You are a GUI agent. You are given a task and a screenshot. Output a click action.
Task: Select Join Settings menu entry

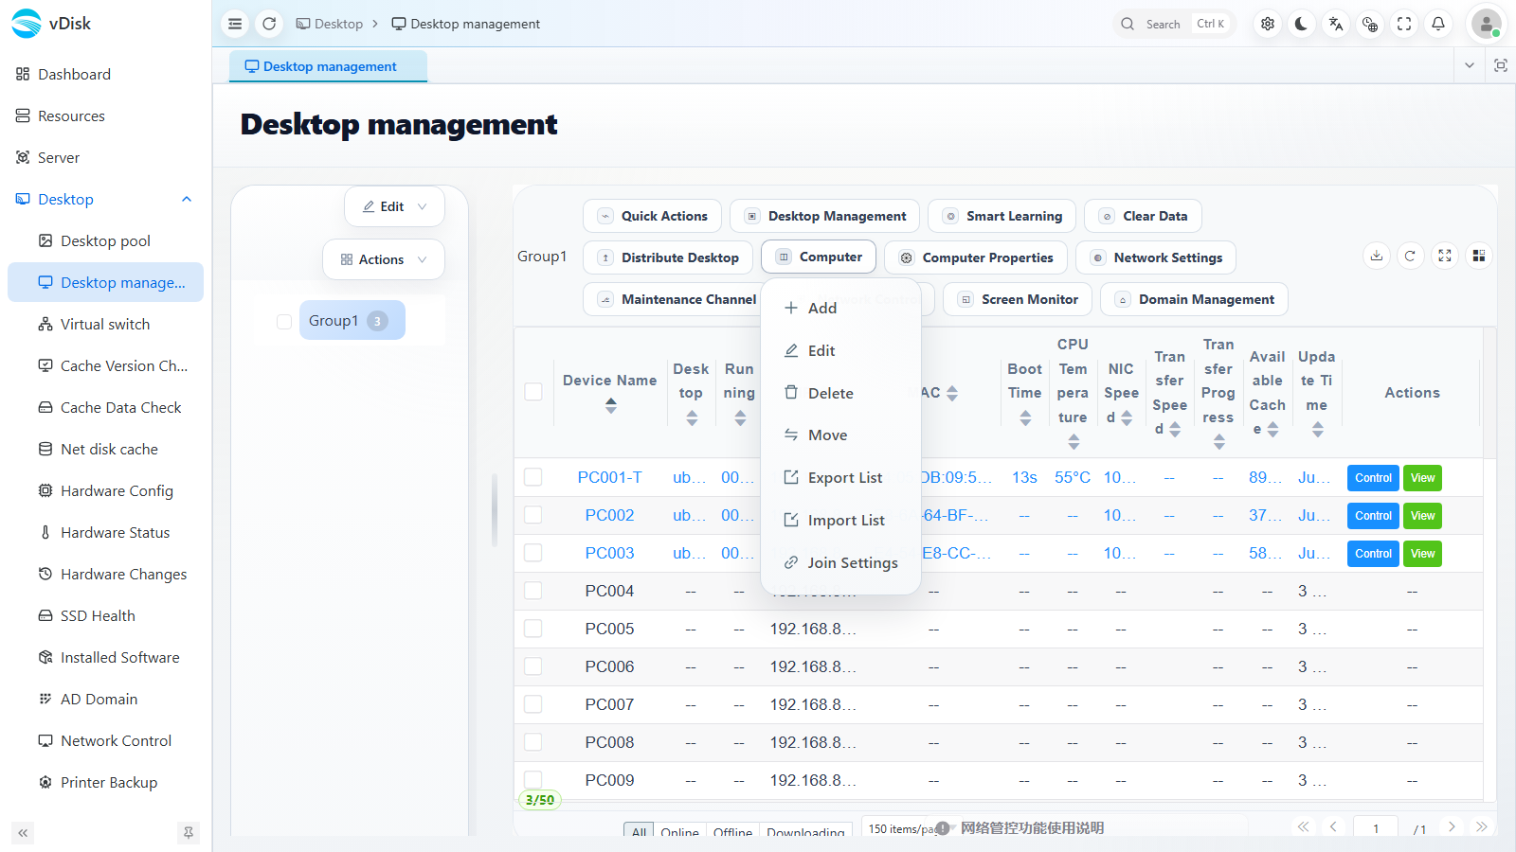(841, 562)
